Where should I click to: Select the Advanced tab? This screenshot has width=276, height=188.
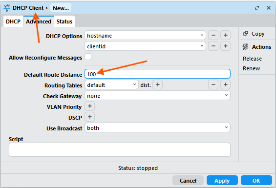[x=39, y=21]
